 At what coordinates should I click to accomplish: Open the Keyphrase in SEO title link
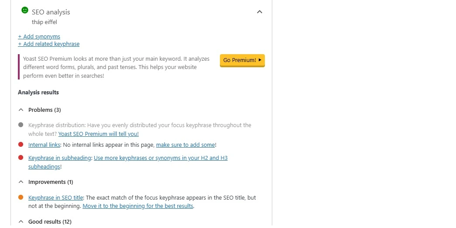point(55,197)
